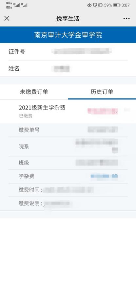Tap the 南京审计大学金审学院 header banner

click(x=68, y=35)
